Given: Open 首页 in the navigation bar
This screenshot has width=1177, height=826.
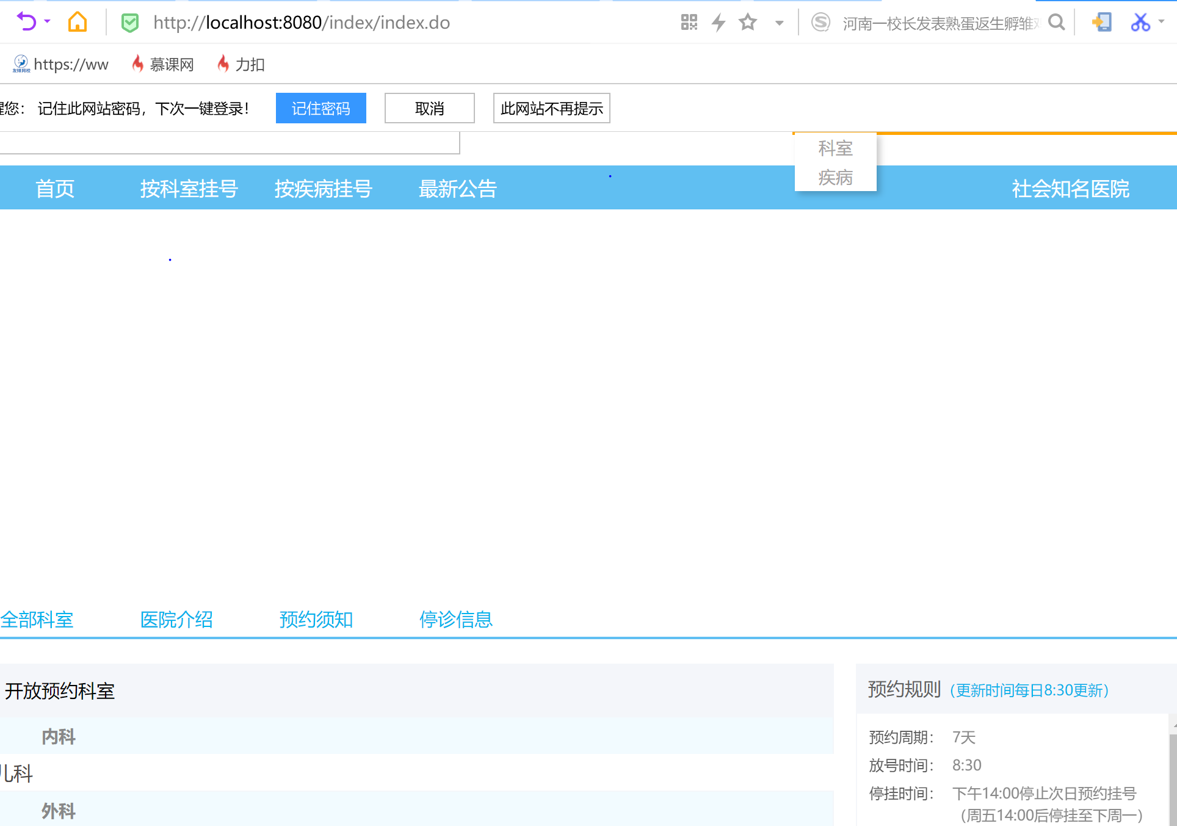Looking at the screenshot, I should [x=55, y=189].
